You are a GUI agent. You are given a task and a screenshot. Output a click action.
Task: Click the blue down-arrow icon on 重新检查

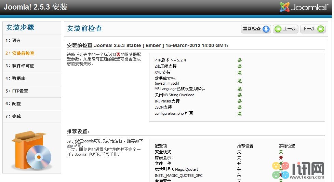click(x=266, y=29)
